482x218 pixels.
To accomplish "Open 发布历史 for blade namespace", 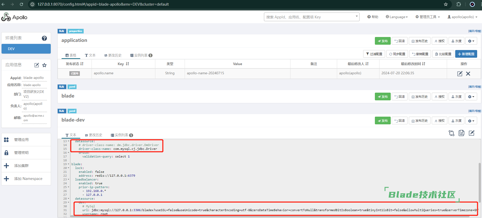I will [420, 96].
